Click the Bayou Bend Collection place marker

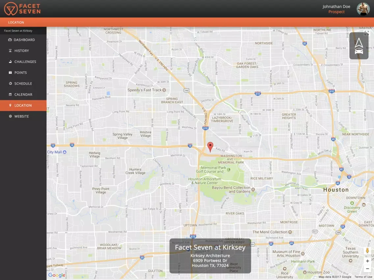point(253,190)
